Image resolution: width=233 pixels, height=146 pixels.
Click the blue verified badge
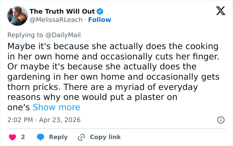pos(100,12)
